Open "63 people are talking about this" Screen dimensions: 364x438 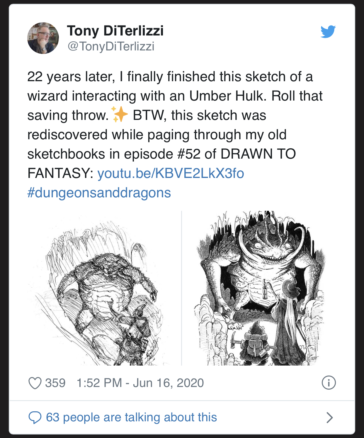tap(131, 417)
